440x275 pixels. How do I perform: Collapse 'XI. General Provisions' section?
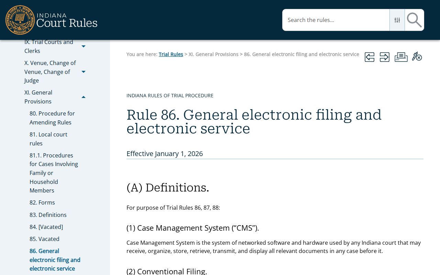coord(84,97)
